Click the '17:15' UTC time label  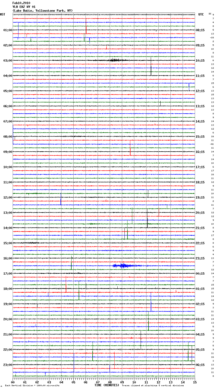[200, 167]
